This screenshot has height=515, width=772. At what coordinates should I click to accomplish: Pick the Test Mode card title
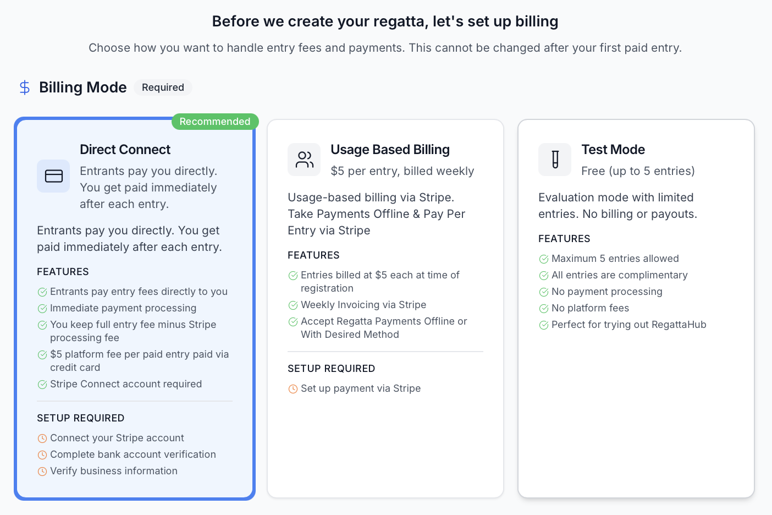tap(613, 150)
